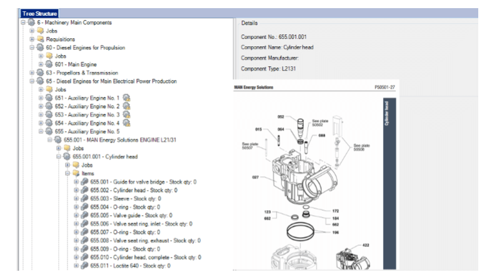The height and width of the screenshot is (277, 492).
Task: Click wrench icon for 655.002 Cylinder head
Action: tap(85, 190)
